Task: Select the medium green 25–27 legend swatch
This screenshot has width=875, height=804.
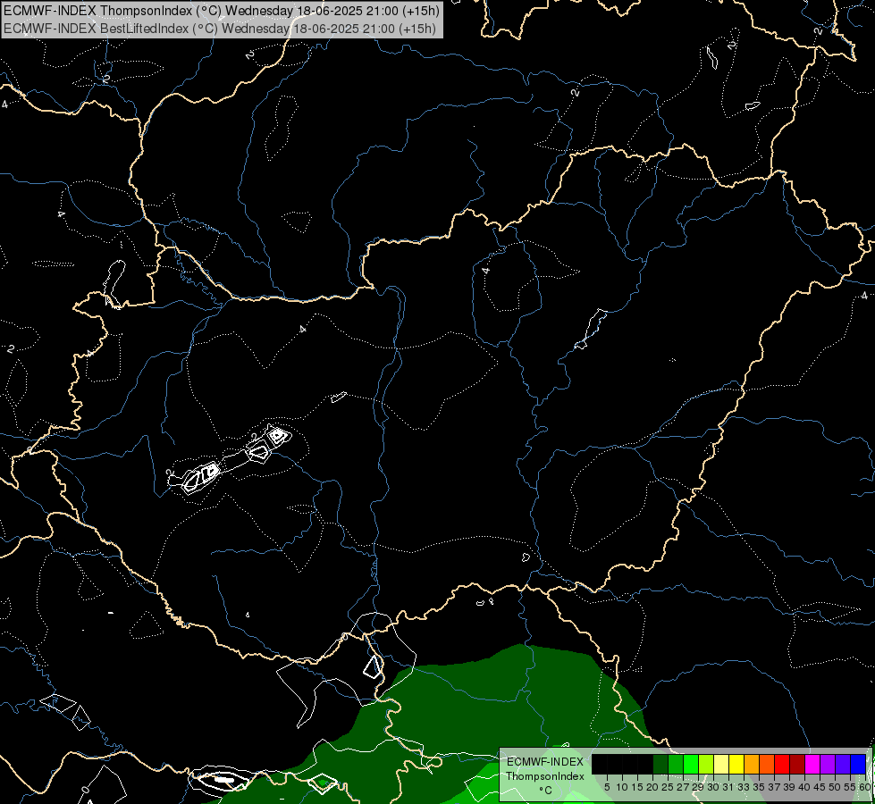Action: 676,764
